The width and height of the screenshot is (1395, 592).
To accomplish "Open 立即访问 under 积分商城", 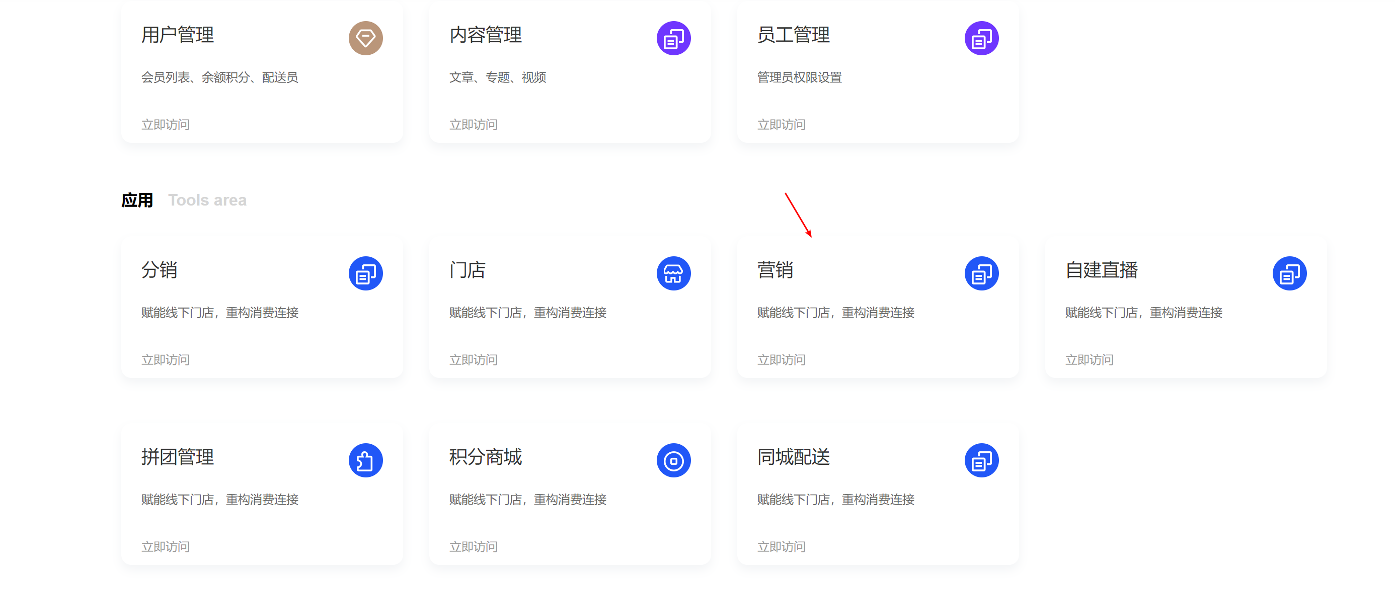I will pos(473,547).
